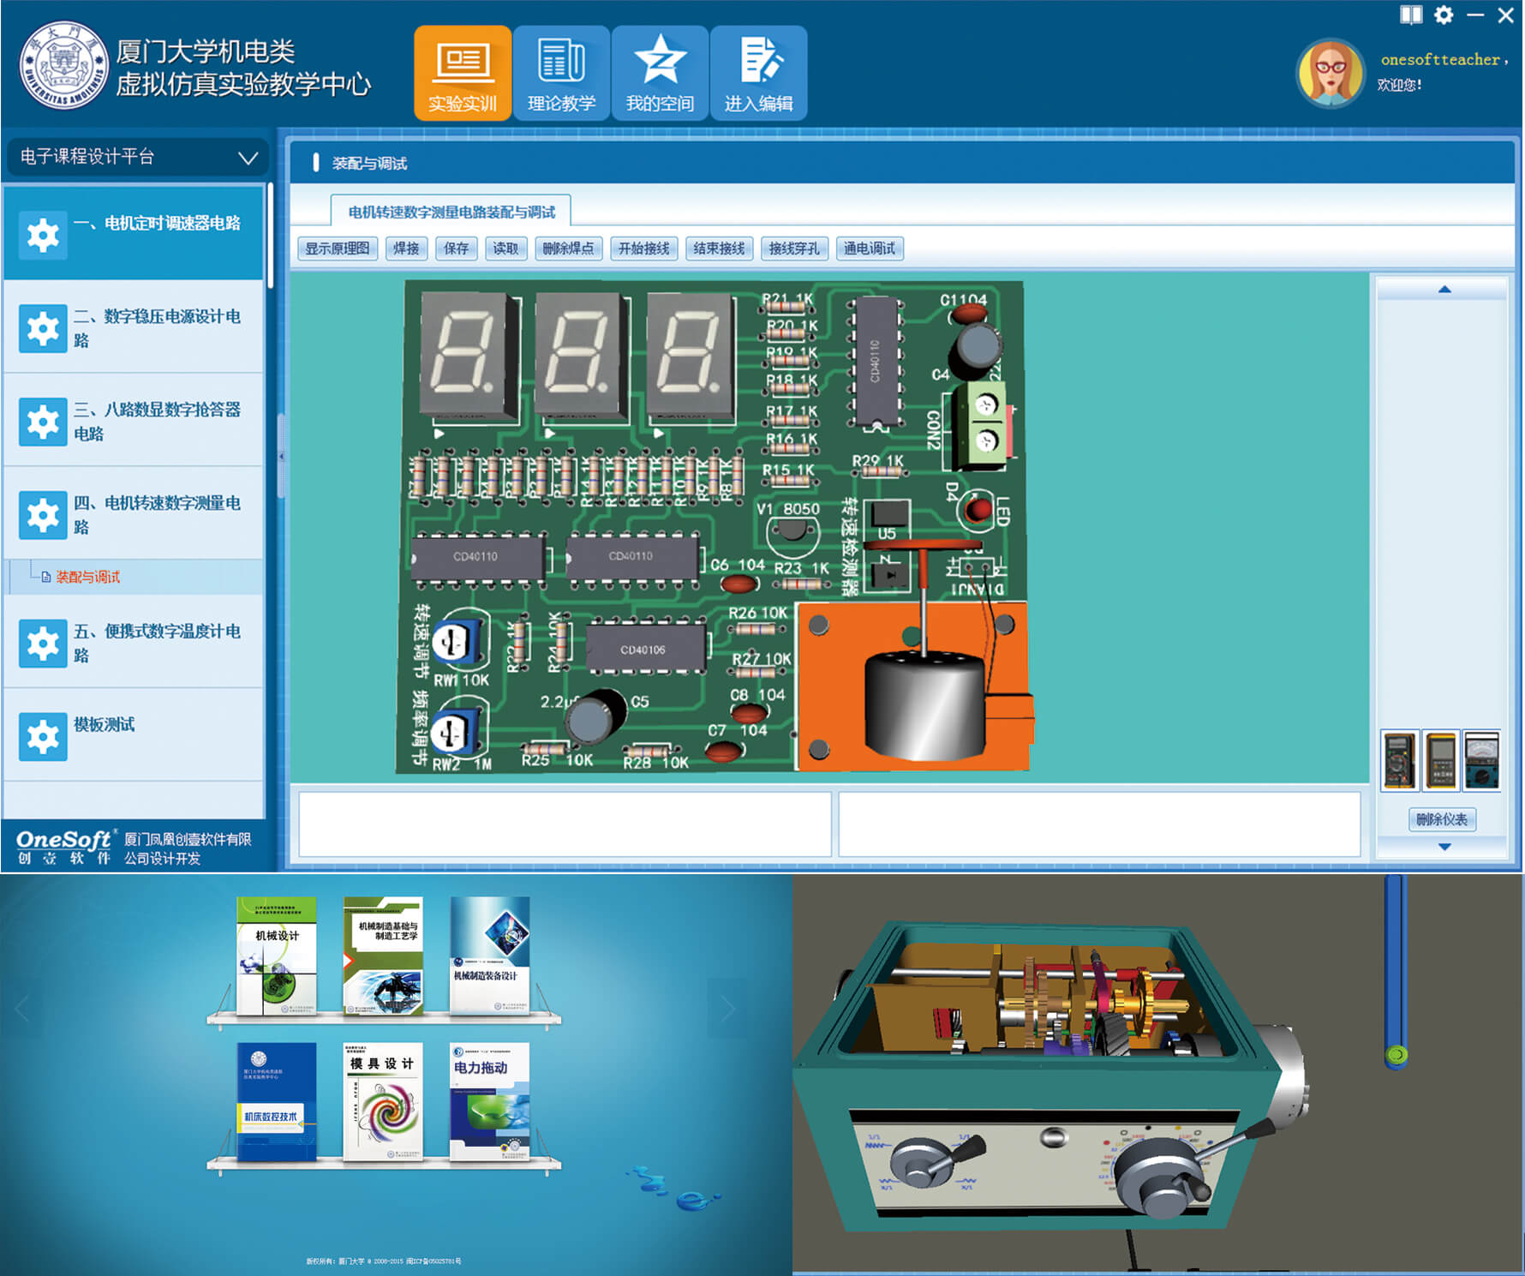Select the first black multimeter instrument

[x=1400, y=759]
